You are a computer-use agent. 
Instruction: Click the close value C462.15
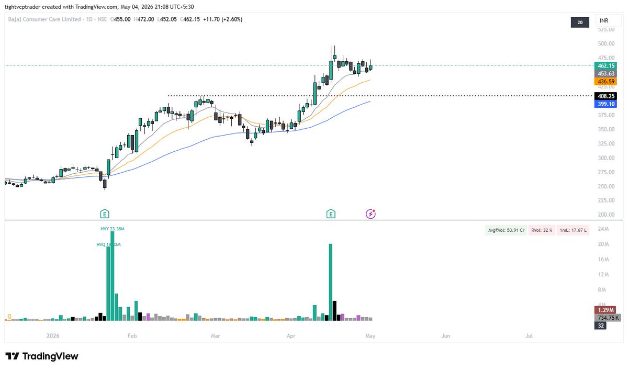tap(189, 19)
